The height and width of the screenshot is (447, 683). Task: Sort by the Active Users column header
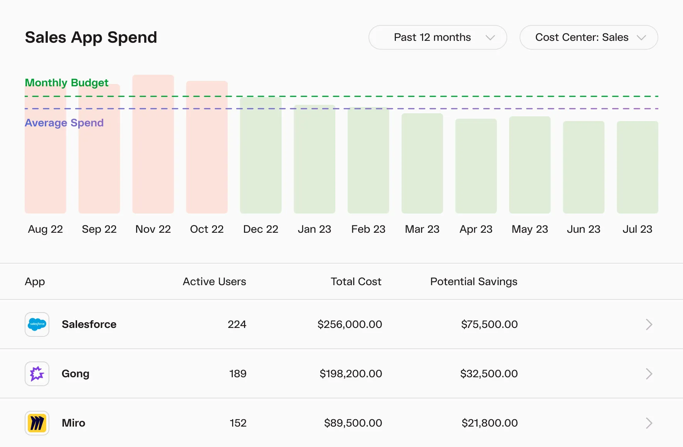click(214, 282)
